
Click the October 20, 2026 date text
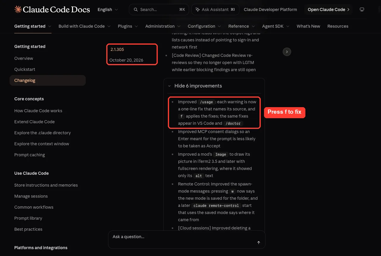pyautogui.click(x=126, y=60)
